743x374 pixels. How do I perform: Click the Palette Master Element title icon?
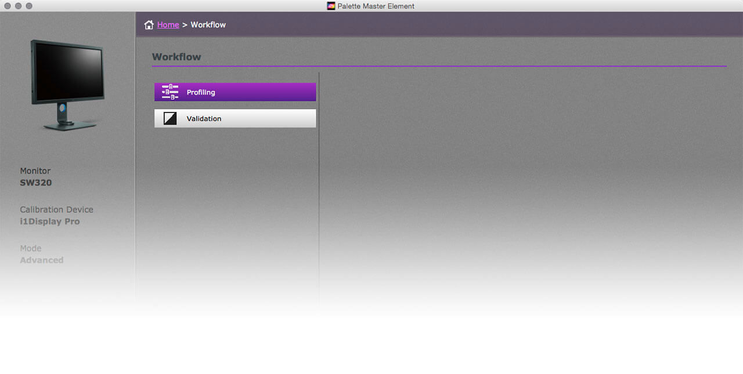331,6
